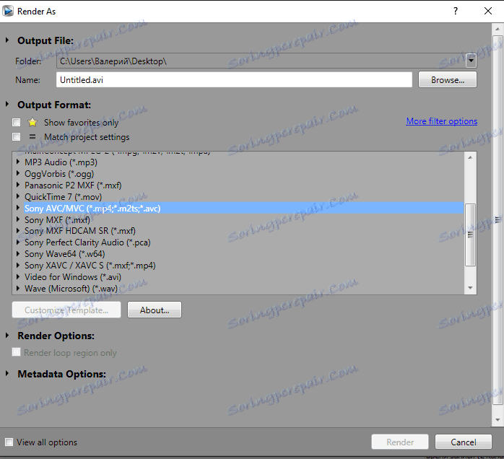Expand OggVorbis format templates
Image resolution: width=504 pixels, height=459 pixels.
coord(18,174)
